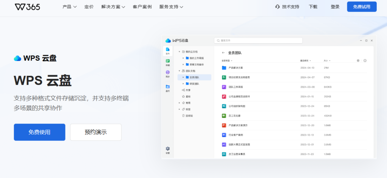Expand the 我的工作周报 folder arrow
The height and width of the screenshot is (178, 387).
[x=183, y=58]
